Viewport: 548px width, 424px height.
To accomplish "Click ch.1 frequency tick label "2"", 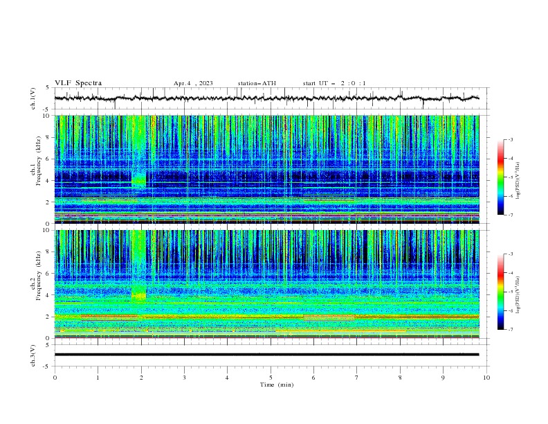I will (x=49, y=202).
